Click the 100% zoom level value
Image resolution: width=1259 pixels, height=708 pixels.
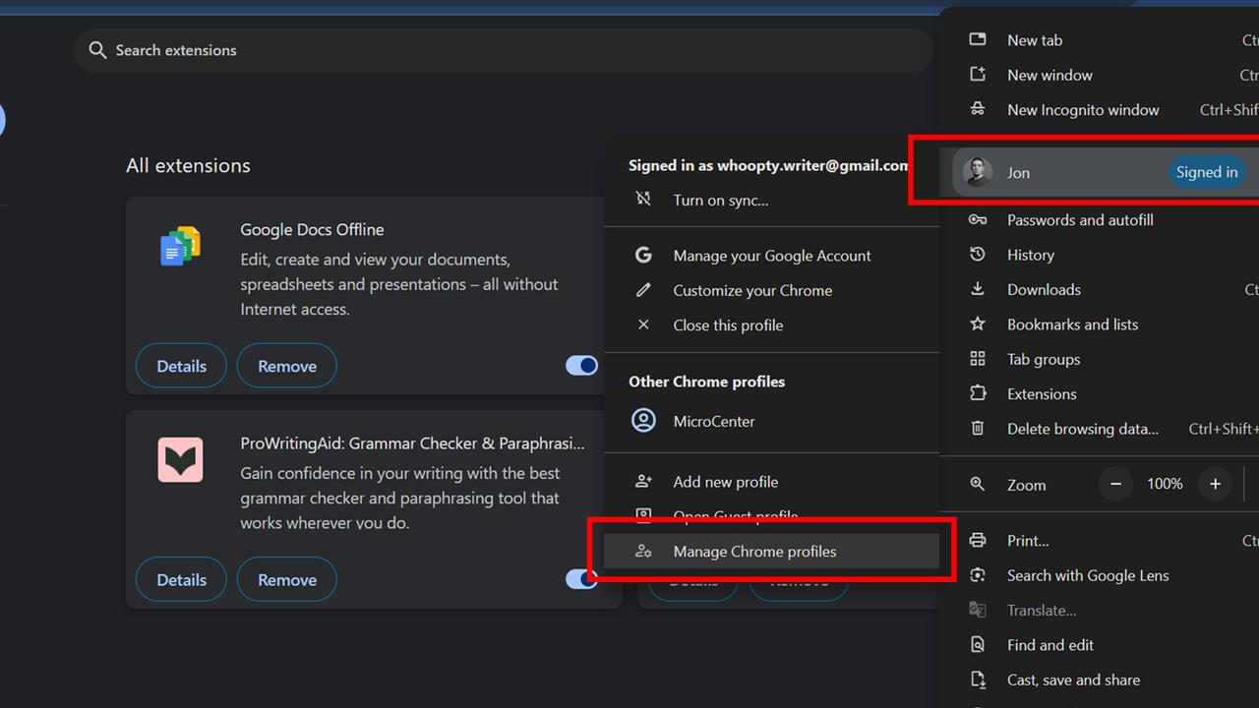pos(1165,484)
